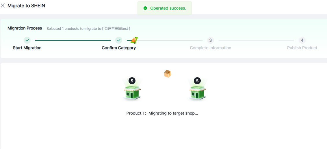Viewport: 327px width, 149px height.
Task: Click the left SHEIN S badge
Action: [x=132, y=81]
